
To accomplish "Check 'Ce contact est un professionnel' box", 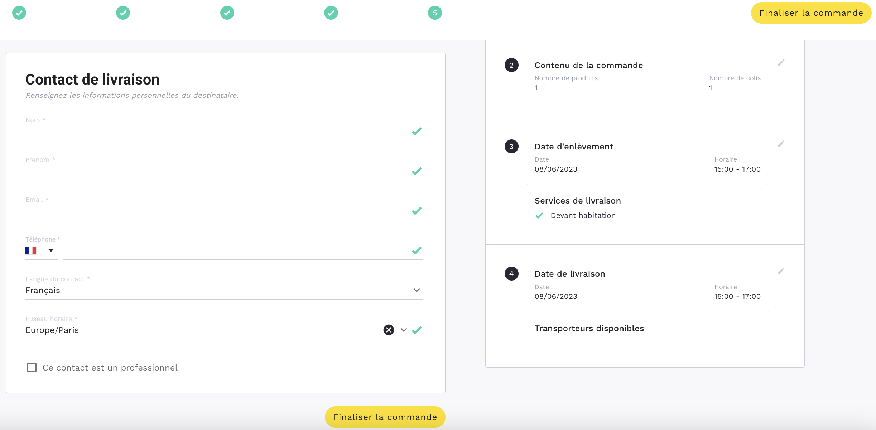I will pyautogui.click(x=32, y=368).
